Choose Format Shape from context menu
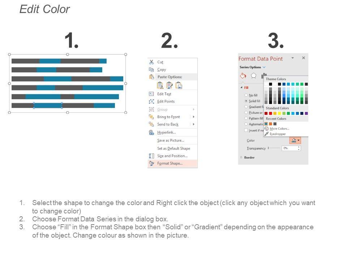The height and width of the screenshot is (260, 347). coord(170,164)
